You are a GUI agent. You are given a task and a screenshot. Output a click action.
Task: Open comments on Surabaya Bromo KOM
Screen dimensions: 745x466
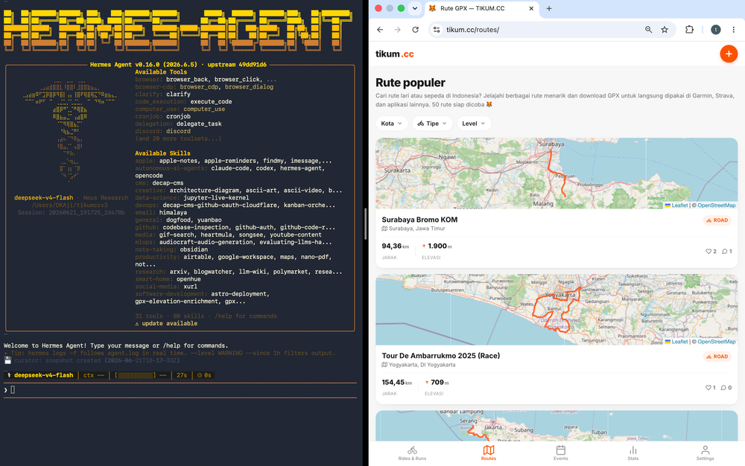(x=727, y=252)
